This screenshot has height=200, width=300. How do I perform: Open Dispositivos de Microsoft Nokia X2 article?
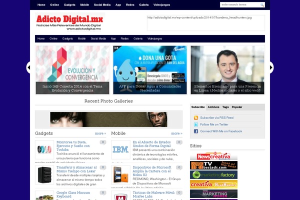152,171
